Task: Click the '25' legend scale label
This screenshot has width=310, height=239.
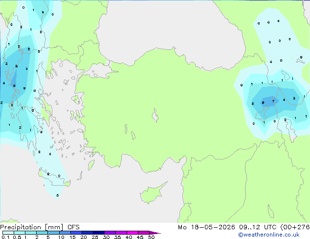Action: coord(95,237)
